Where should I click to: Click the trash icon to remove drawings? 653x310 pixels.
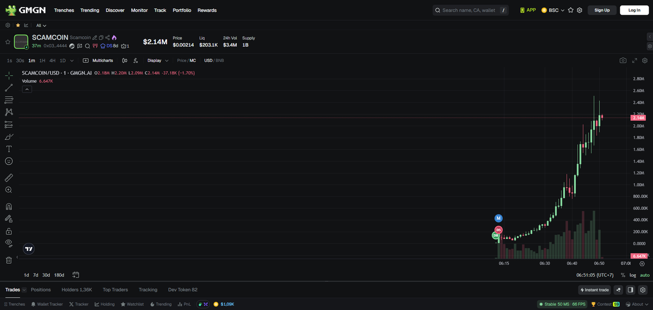pyautogui.click(x=9, y=260)
